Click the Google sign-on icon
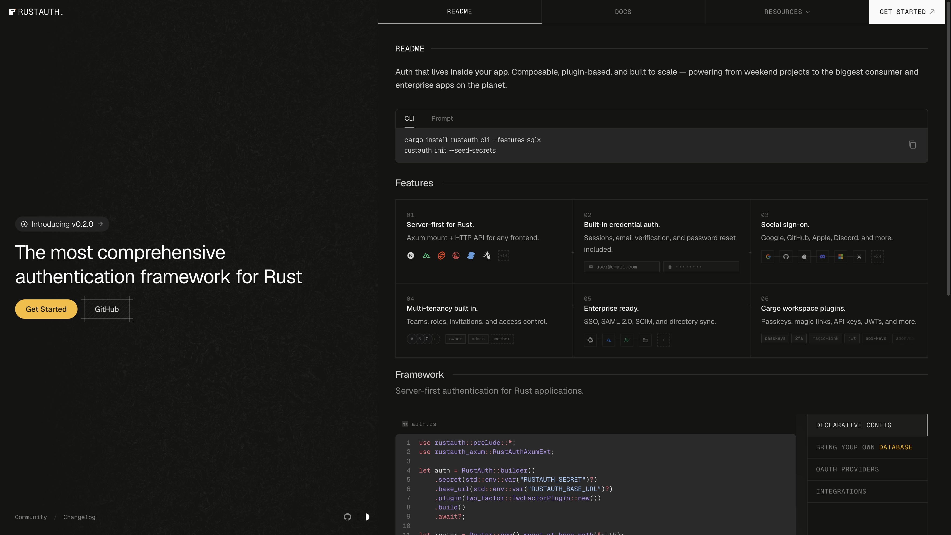Screen dimensions: 951x535 click(x=768, y=257)
